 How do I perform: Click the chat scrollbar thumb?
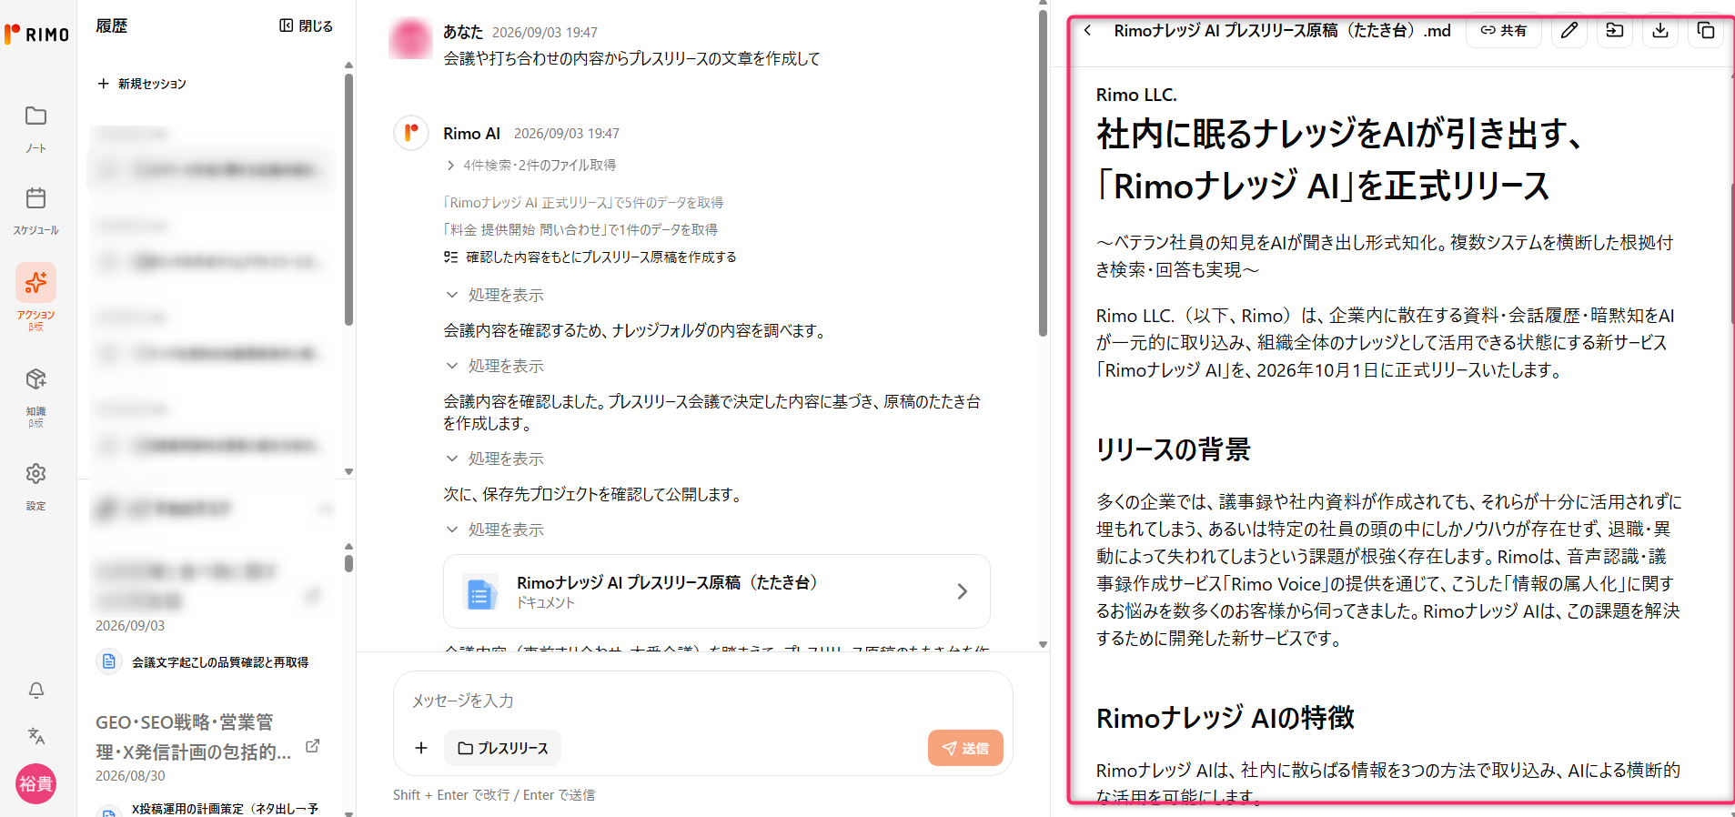tap(1043, 173)
